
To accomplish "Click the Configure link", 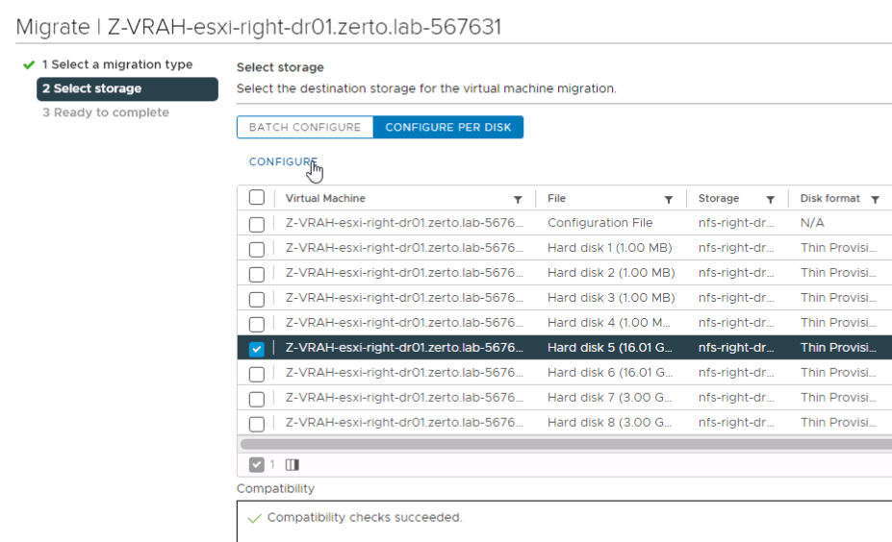I will coord(282,162).
